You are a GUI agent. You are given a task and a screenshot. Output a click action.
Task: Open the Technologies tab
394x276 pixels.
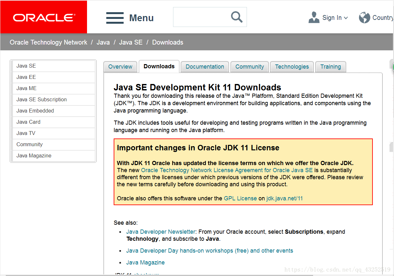point(292,67)
